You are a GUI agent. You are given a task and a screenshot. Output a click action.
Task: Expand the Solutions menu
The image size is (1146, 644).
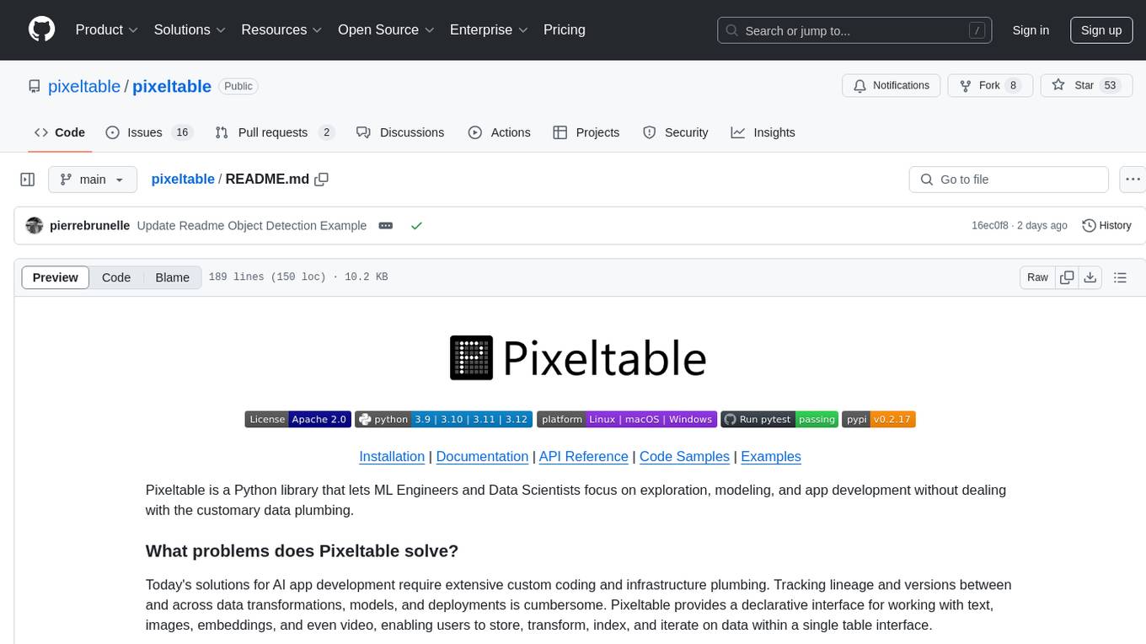click(190, 30)
